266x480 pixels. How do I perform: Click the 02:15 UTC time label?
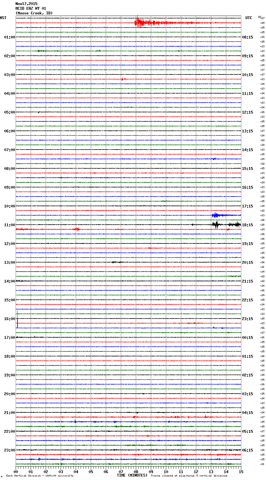coord(248,375)
